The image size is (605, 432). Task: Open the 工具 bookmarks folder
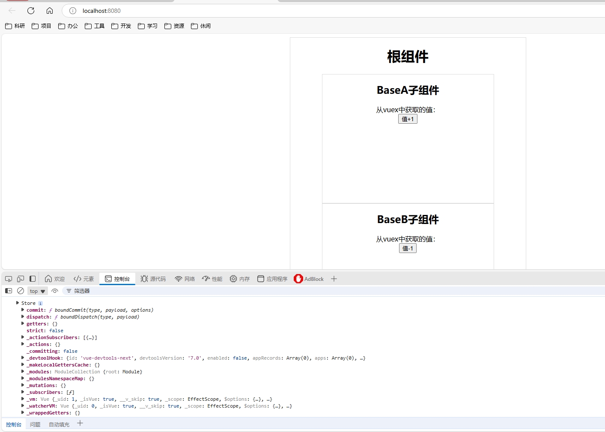[x=95, y=26]
